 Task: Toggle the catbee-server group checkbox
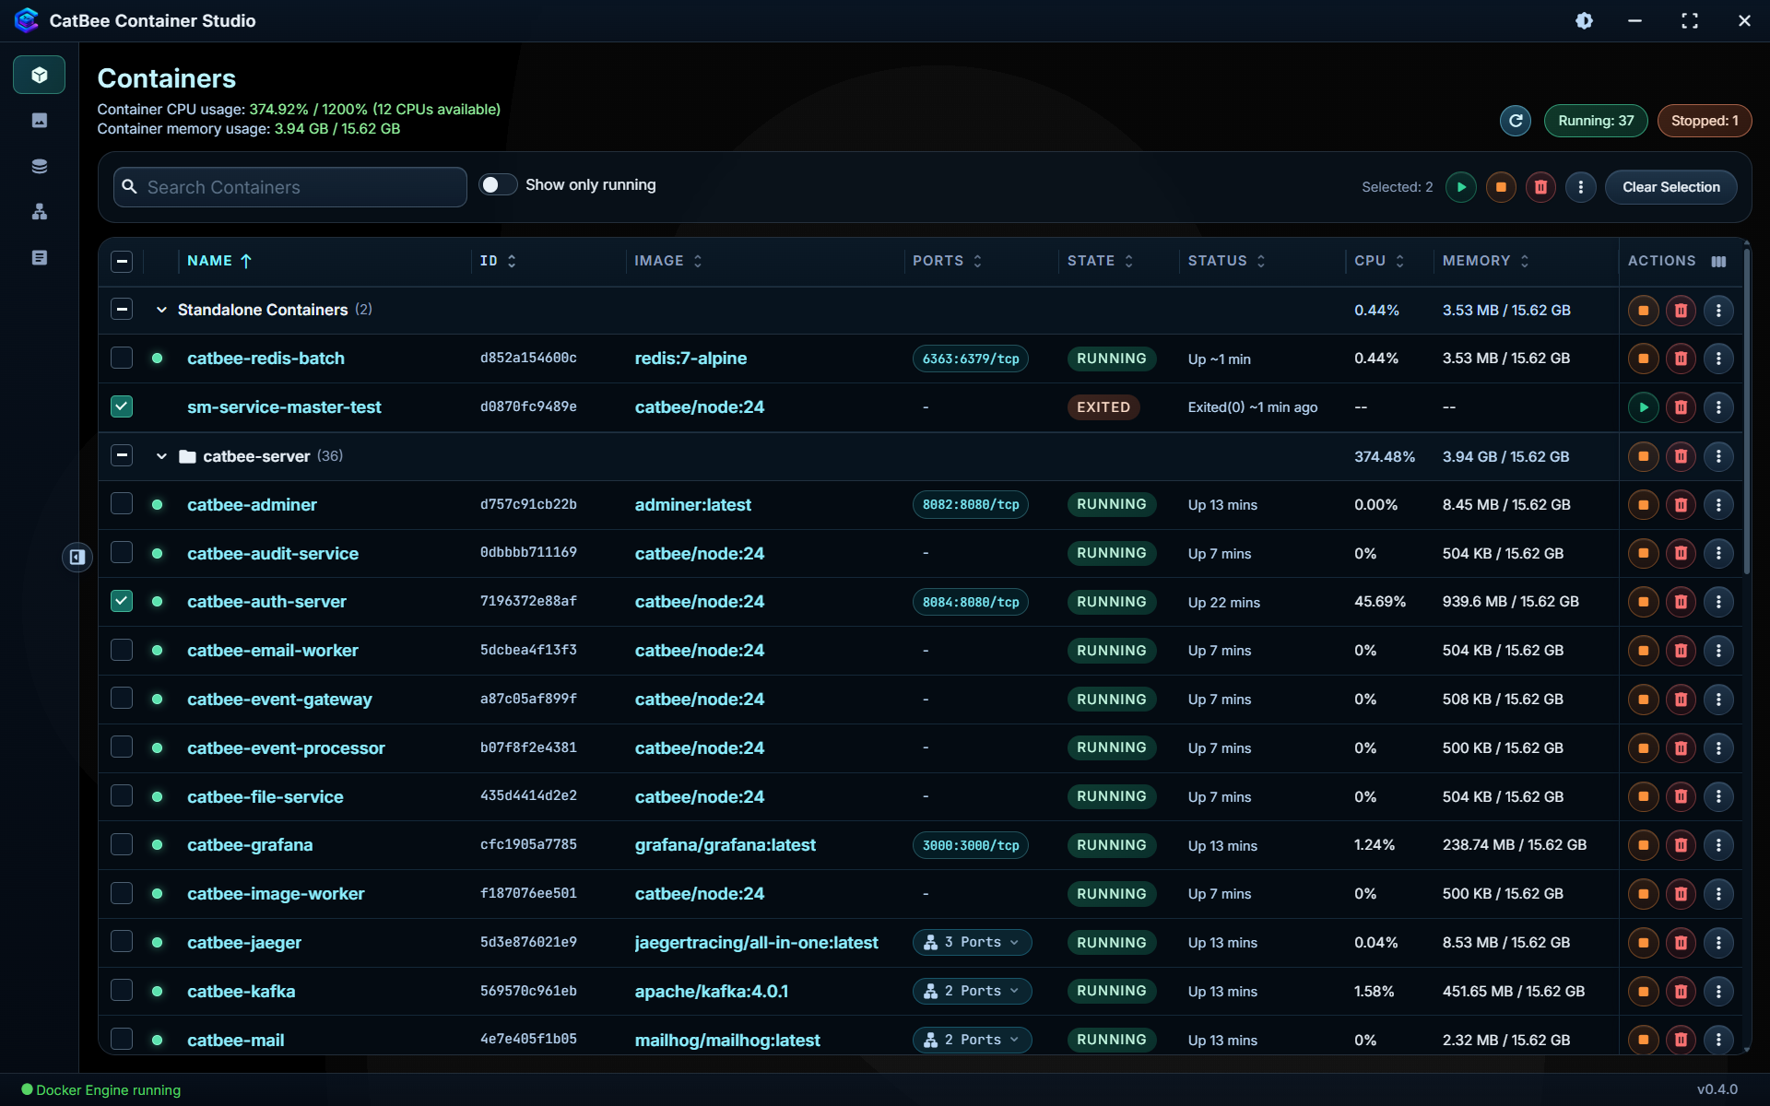tap(122, 455)
